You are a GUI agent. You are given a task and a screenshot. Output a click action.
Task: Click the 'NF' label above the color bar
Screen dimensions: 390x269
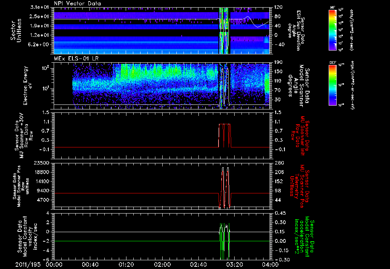[333, 8]
